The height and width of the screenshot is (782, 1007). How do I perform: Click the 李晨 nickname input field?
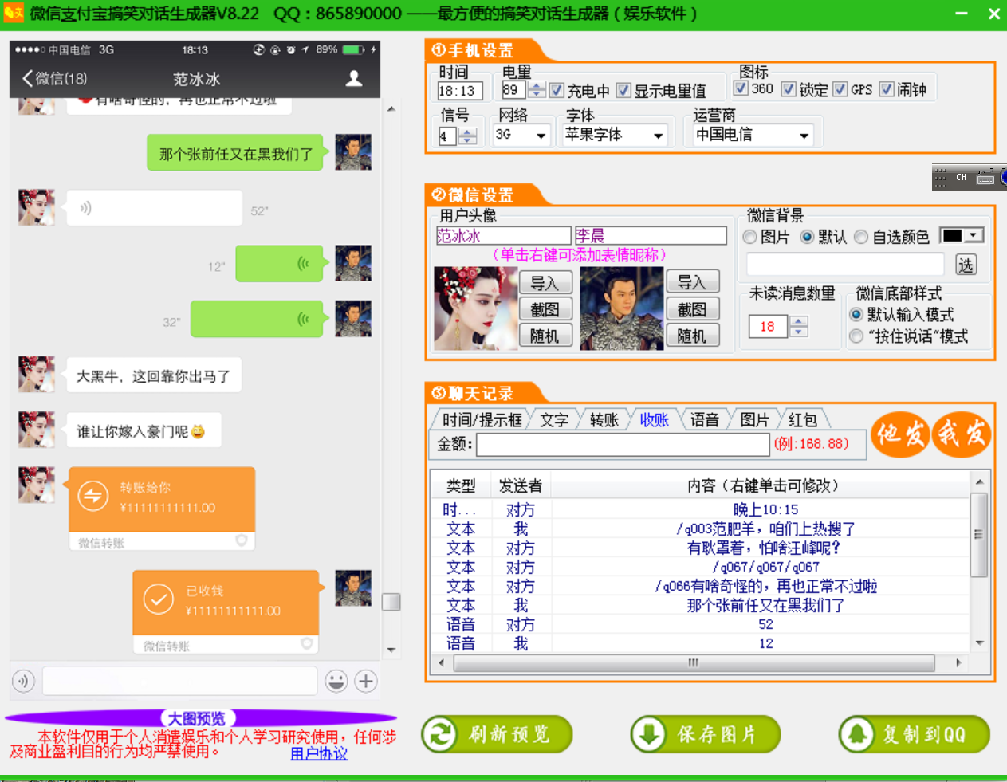pyautogui.click(x=651, y=235)
